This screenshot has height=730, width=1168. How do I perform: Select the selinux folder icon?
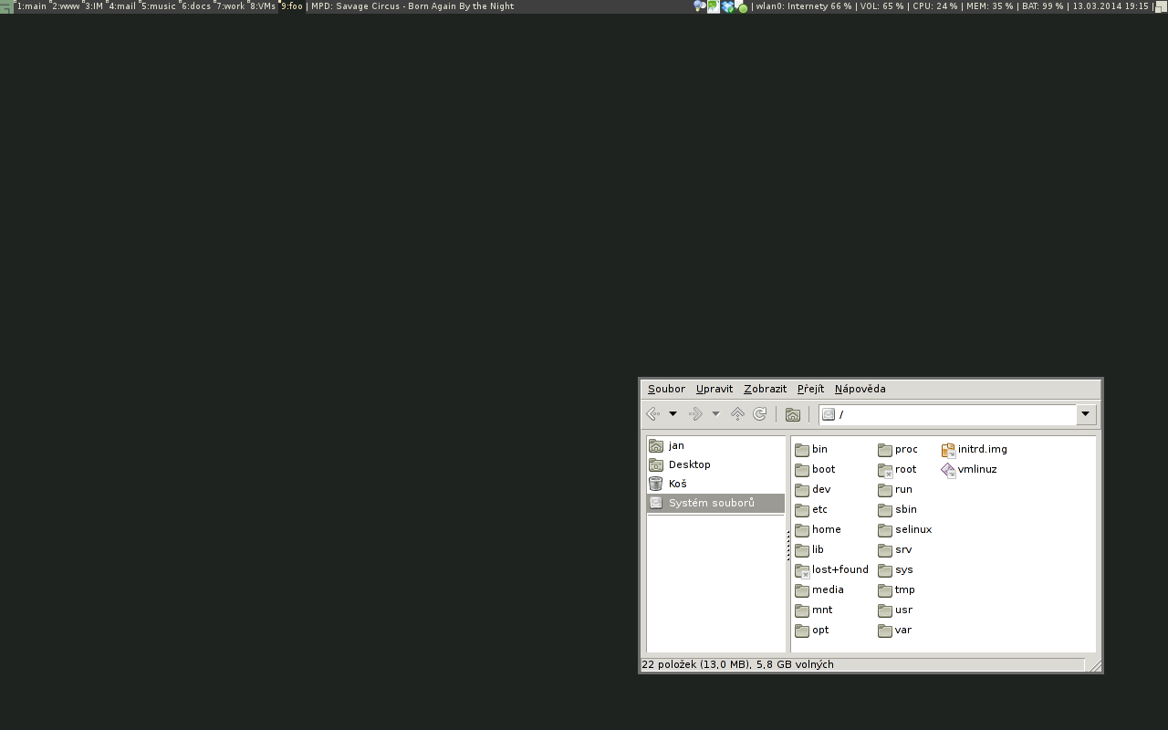885,529
